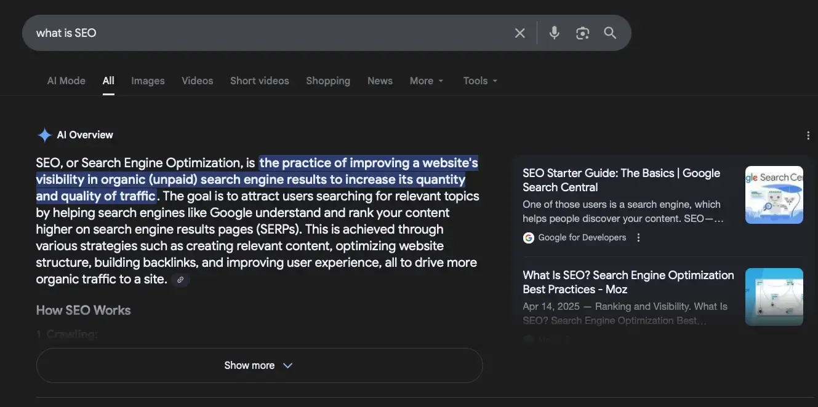Open the Tools dropdown
The width and height of the screenshot is (818, 407).
click(x=480, y=81)
